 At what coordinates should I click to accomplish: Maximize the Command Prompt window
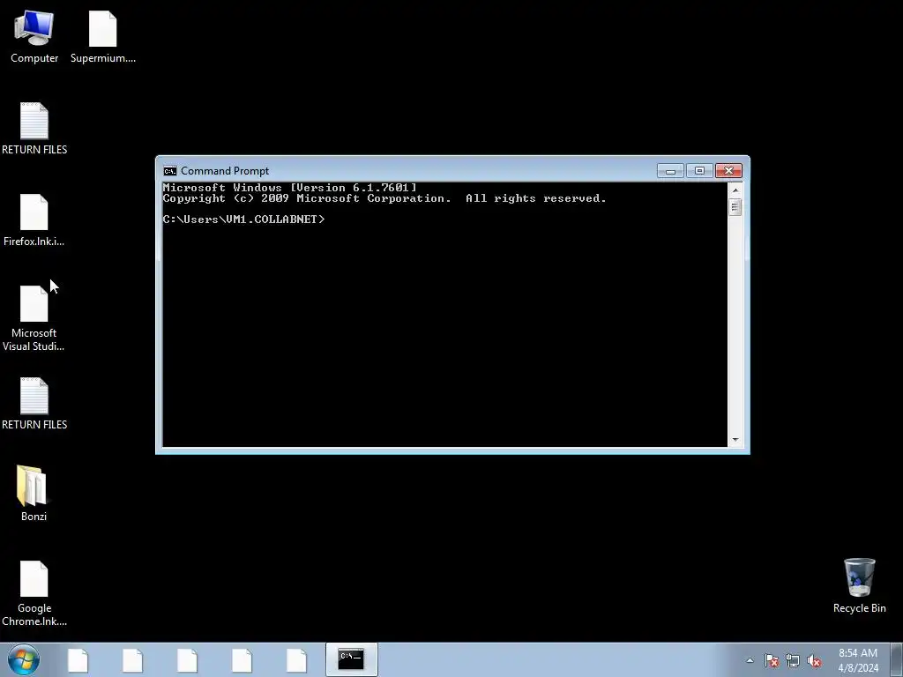pyautogui.click(x=699, y=171)
